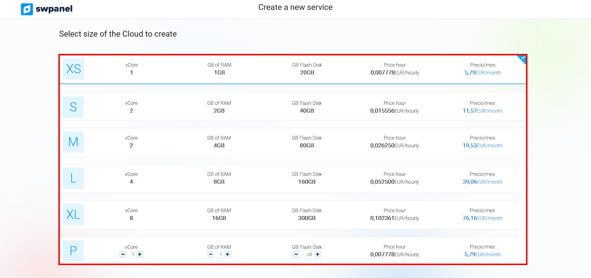The height and width of the screenshot is (278, 591).
Task: Select the L cloud size tile
Action: [x=73, y=178]
